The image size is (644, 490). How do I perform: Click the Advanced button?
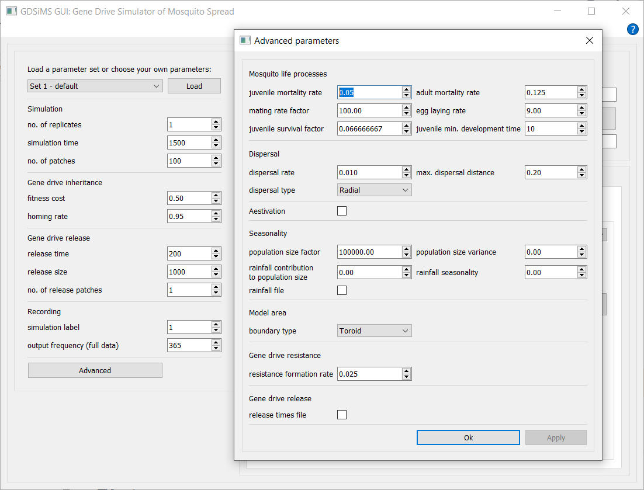point(95,371)
